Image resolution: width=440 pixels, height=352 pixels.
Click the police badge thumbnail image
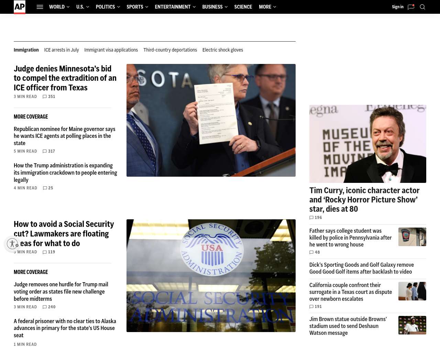click(x=412, y=237)
